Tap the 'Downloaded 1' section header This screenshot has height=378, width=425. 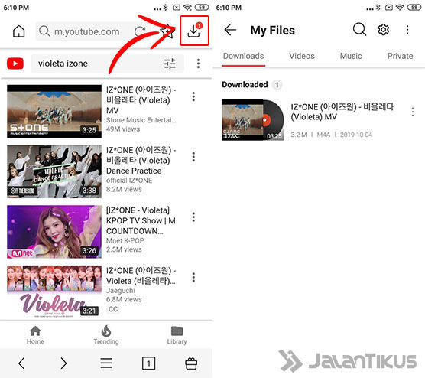[251, 85]
